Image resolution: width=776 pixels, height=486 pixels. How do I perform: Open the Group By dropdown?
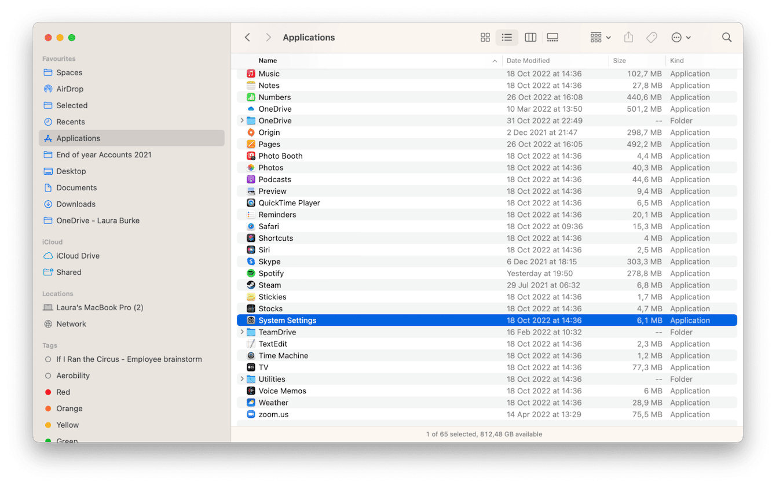coord(599,37)
